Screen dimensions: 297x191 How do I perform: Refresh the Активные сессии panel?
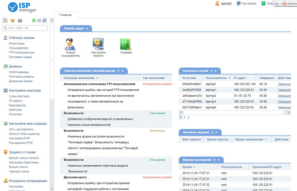[211, 71]
